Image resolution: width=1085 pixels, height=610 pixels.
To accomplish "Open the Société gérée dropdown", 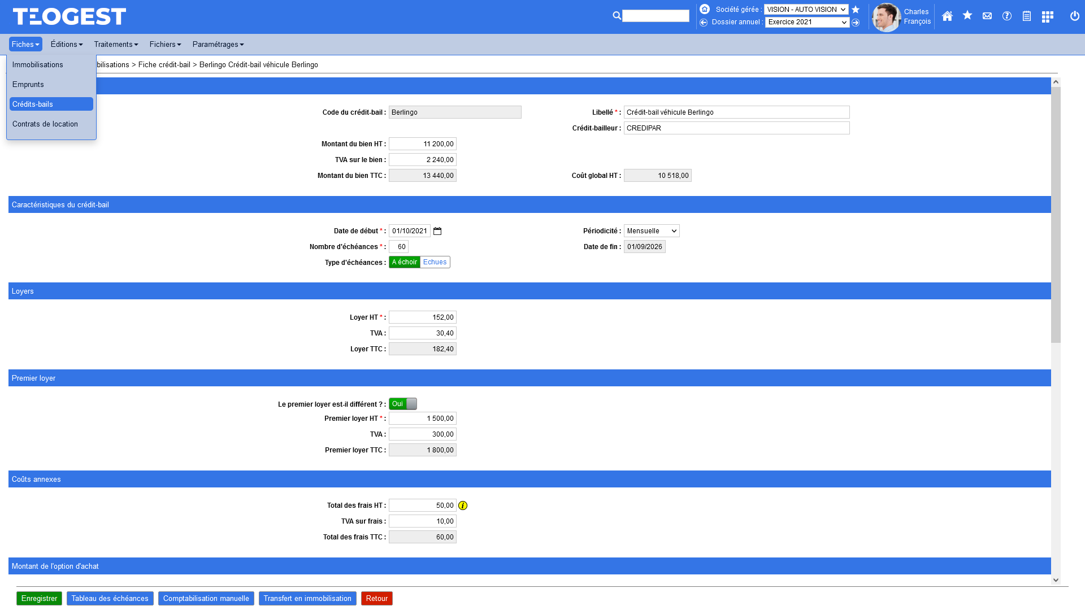I will click(806, 10).
